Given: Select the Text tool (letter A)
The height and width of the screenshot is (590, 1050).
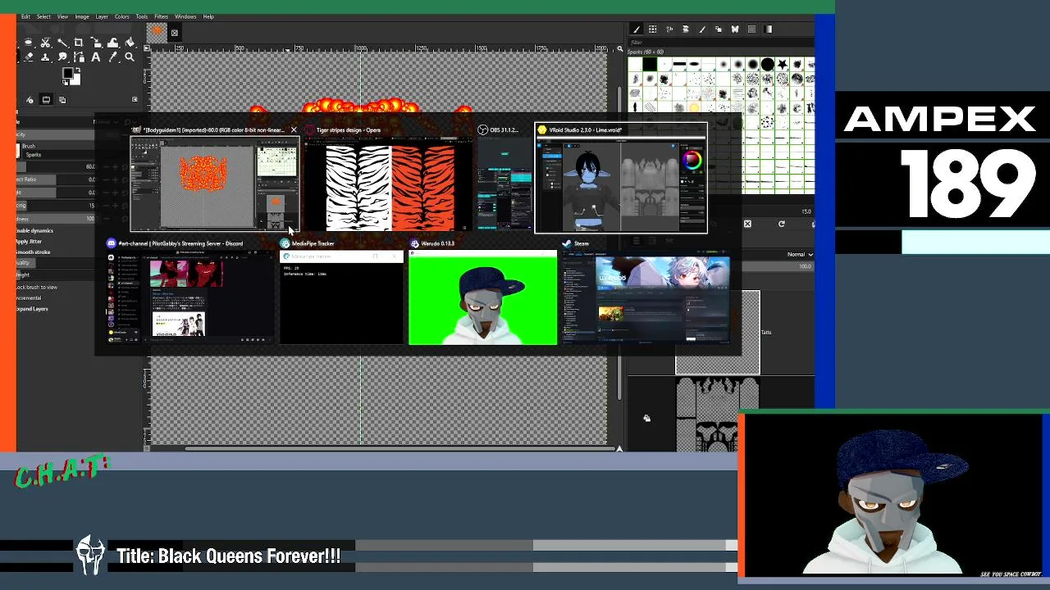Looking at the screenshot, I should tap(96, 57).
